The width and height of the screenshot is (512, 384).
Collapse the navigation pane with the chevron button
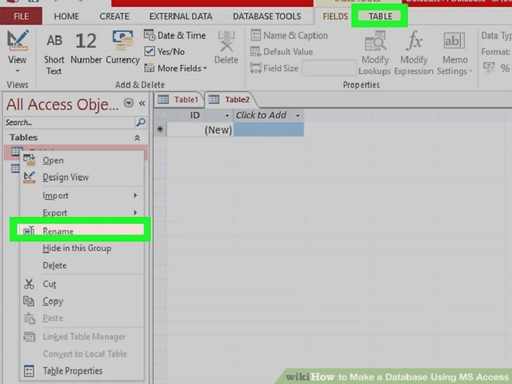click(x=142, y=103)
